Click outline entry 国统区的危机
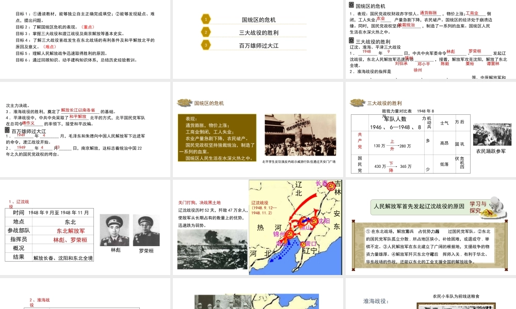 pyautogui.click(x=259, y=20)
